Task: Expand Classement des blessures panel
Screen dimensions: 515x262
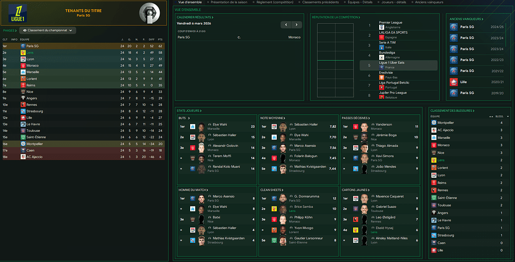Action: tap(453, 111)
